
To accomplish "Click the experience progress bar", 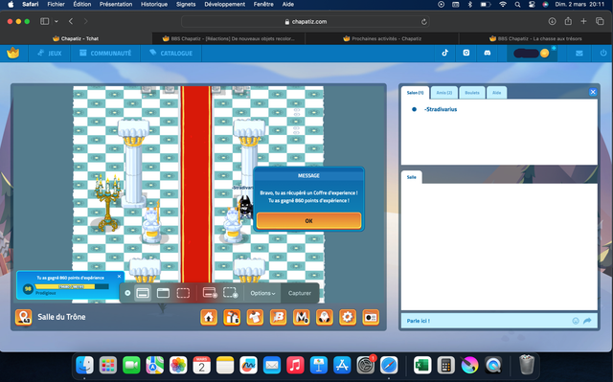I will coord(72,286).
